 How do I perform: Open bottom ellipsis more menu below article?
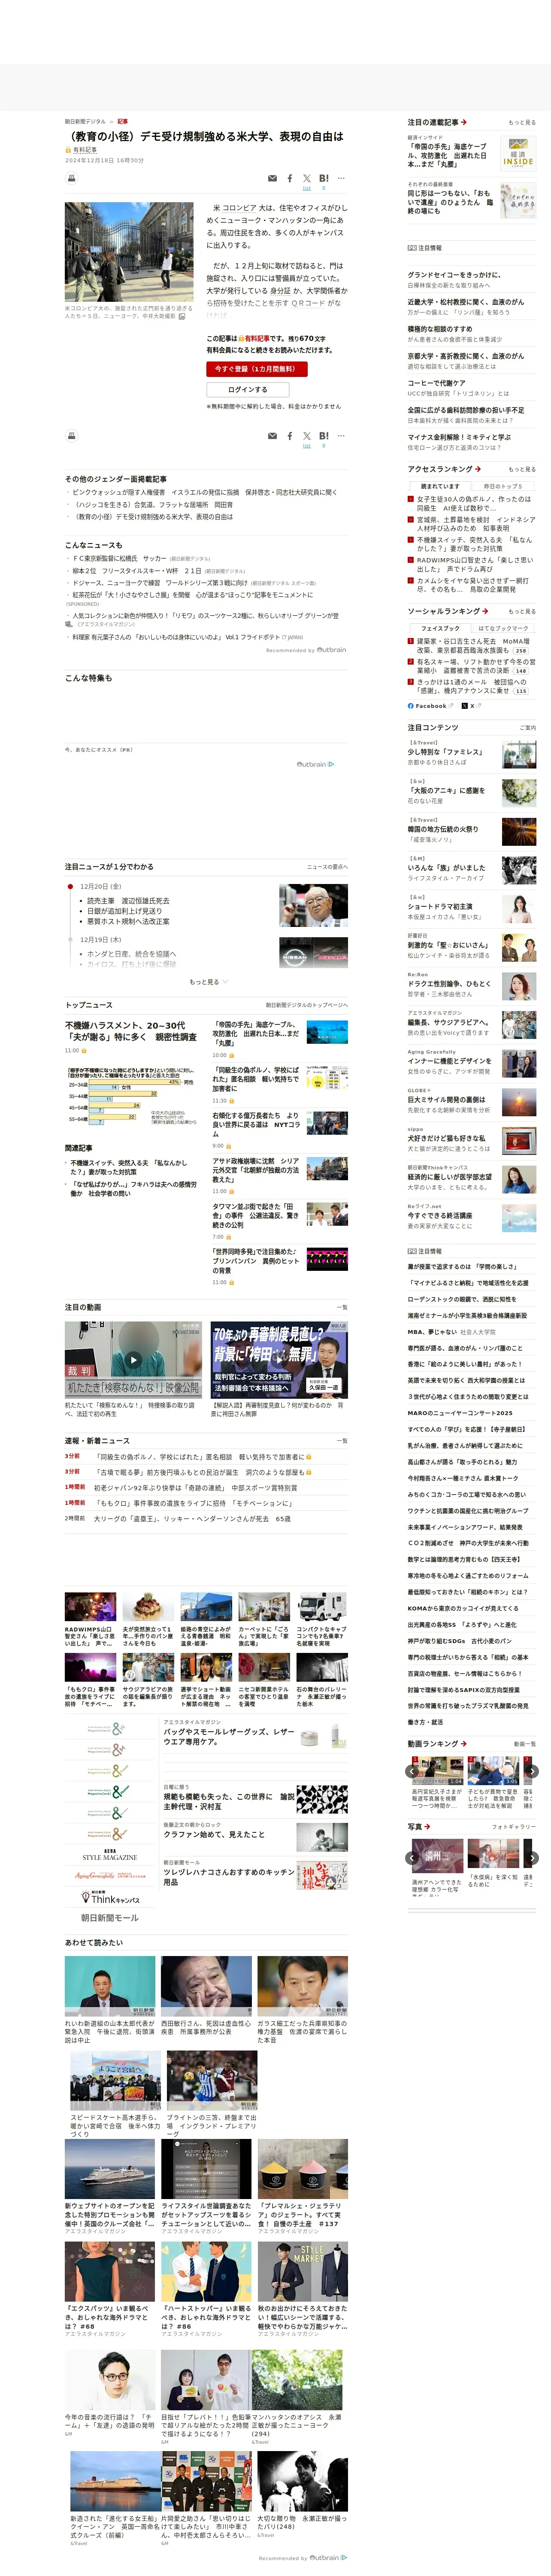click(x=341, y=436)
